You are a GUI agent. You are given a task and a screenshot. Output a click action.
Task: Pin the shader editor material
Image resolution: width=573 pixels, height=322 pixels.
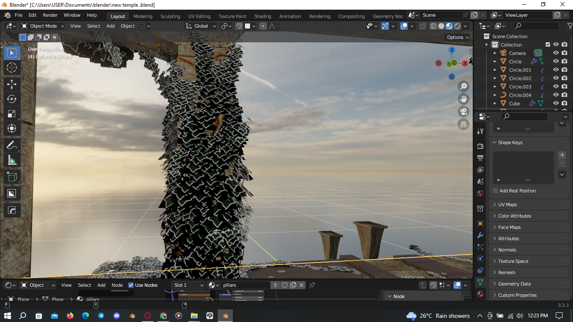pos(312,285)
